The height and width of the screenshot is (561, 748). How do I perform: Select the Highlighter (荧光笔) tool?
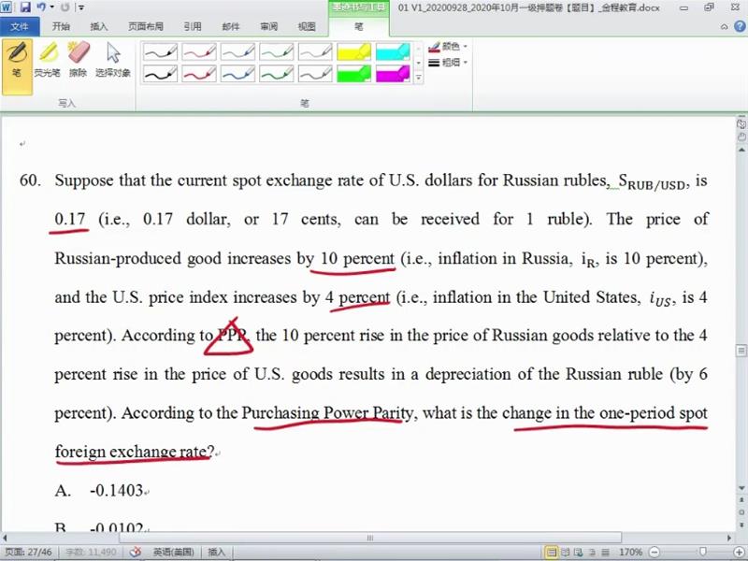[x=47, y=59]
